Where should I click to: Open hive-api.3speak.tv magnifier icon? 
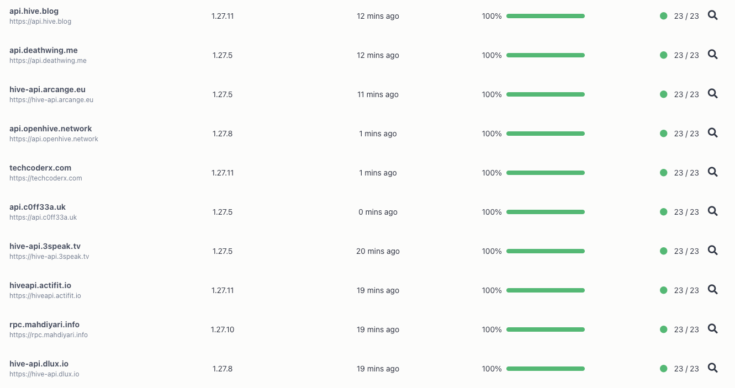click(713, 251)
